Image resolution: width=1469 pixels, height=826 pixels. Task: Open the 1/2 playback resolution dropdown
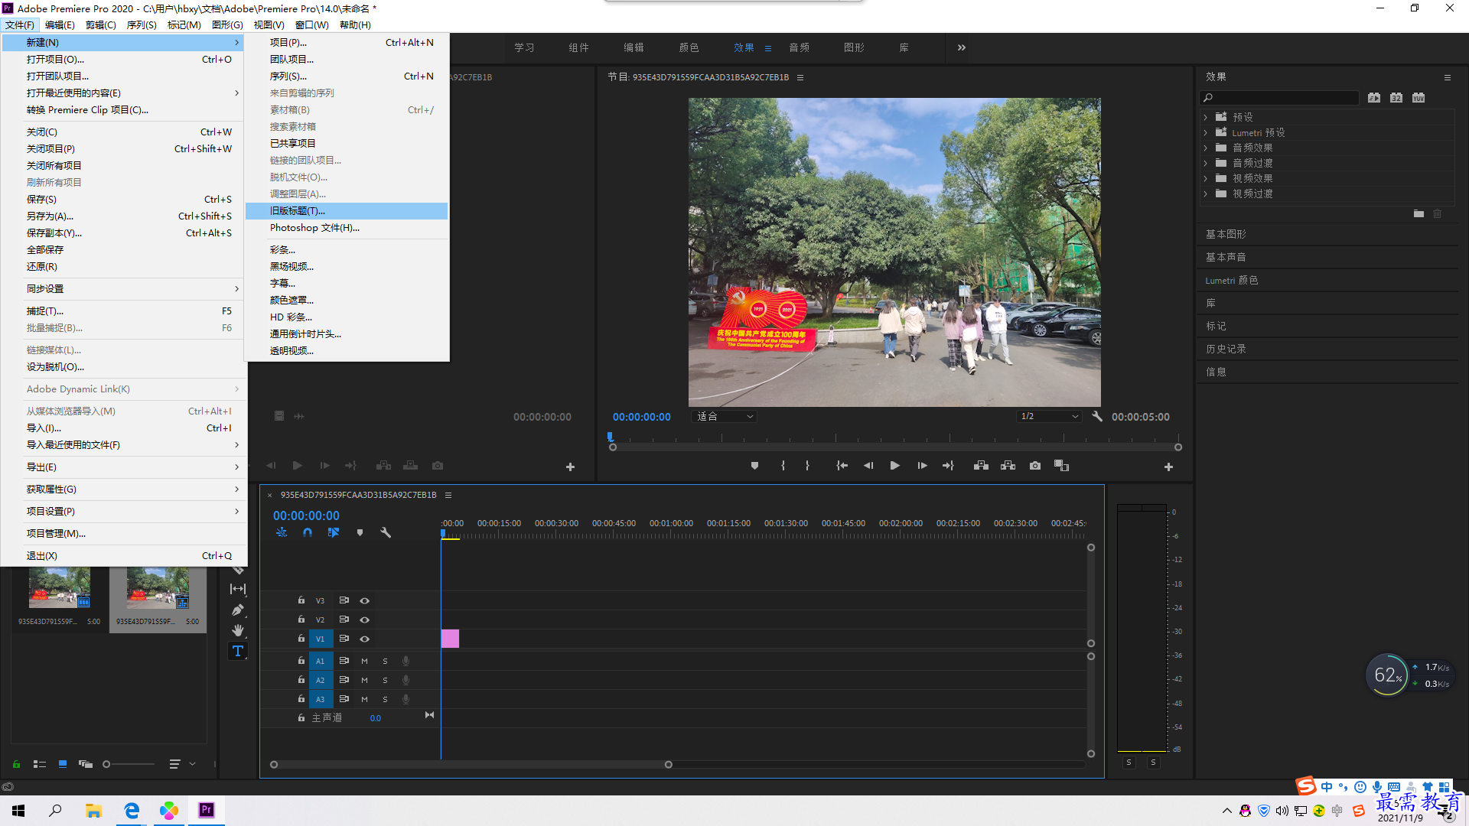[x=1048, y=416]
